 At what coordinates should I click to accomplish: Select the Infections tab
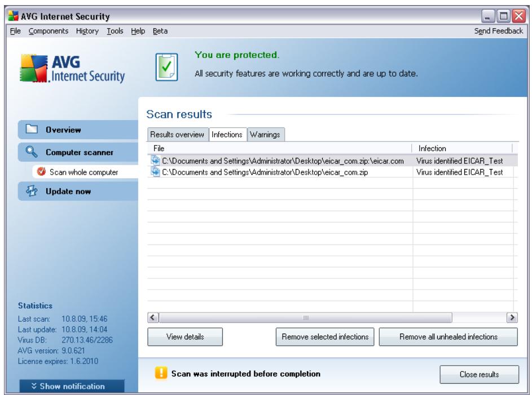[227, 134]
